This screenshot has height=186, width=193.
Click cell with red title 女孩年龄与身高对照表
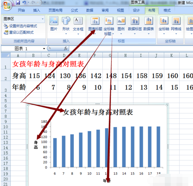[x=48, y=64]
